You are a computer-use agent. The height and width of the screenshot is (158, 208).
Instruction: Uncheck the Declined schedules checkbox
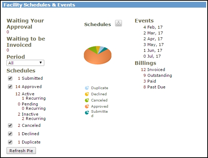pos(10,134)
